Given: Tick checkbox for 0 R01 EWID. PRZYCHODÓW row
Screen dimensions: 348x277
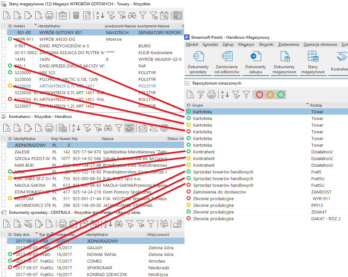Looking at the screenshot, I should click(4, 45).
